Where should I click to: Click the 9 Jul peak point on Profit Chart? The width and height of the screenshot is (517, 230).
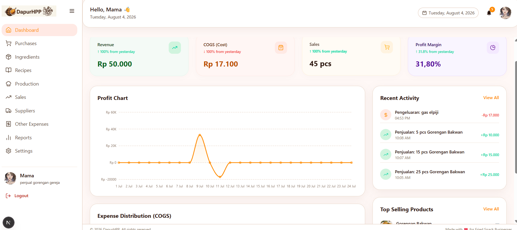(x=200, y=135)
